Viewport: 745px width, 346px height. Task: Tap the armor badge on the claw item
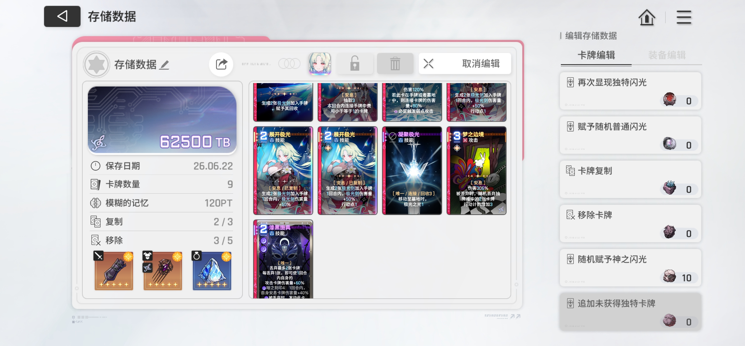point(148,256)
